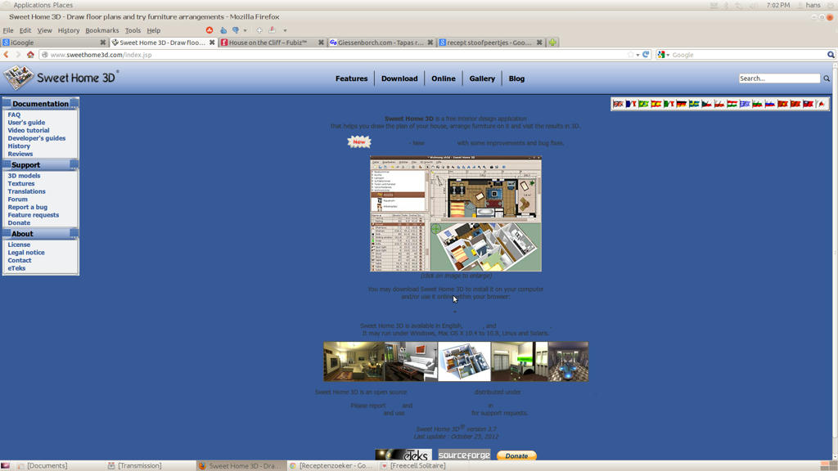
Task: Click the yellow Donate button
Action: click(516, 455)
